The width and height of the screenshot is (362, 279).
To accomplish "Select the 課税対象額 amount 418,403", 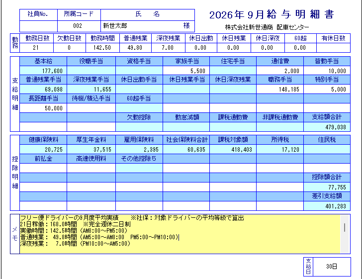I will 233,149.
